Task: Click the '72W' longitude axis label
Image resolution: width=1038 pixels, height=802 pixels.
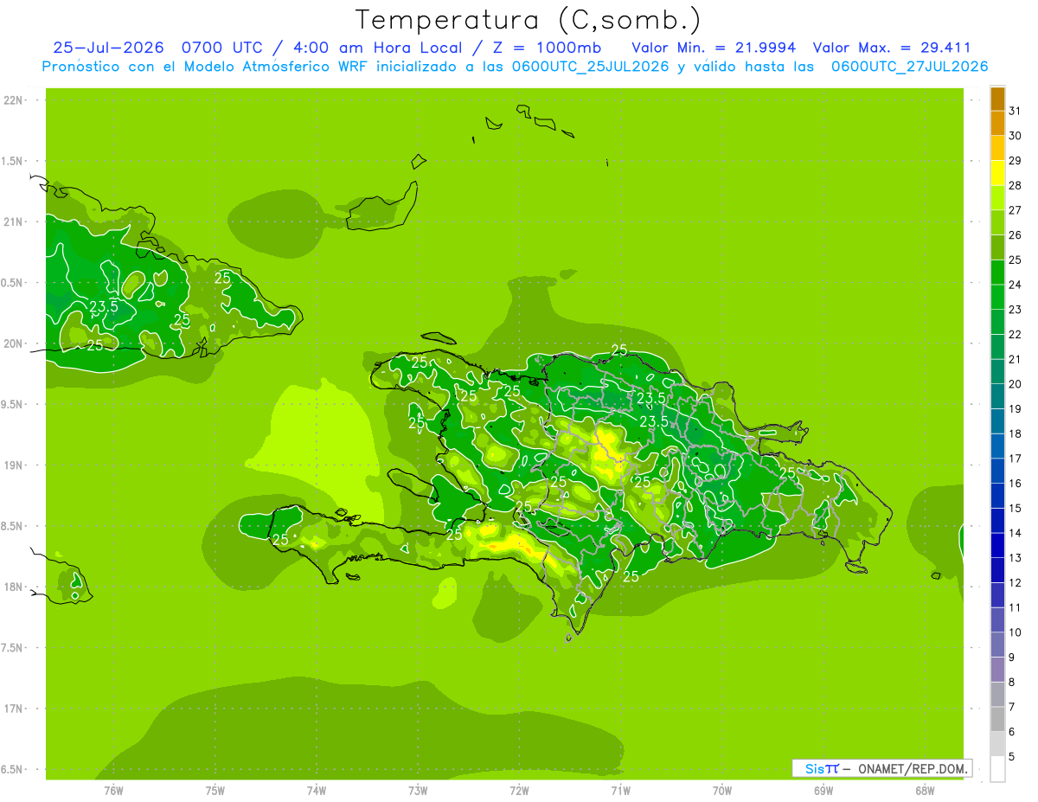Action: [519, 791]
